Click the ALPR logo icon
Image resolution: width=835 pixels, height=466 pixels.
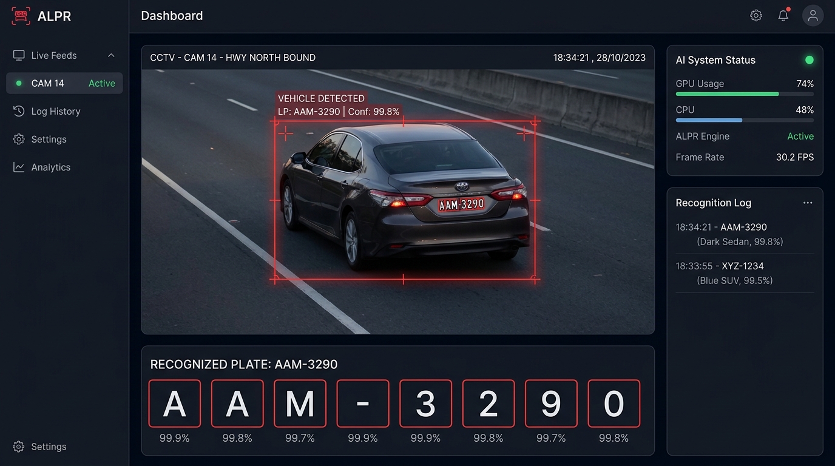(21, 16)
